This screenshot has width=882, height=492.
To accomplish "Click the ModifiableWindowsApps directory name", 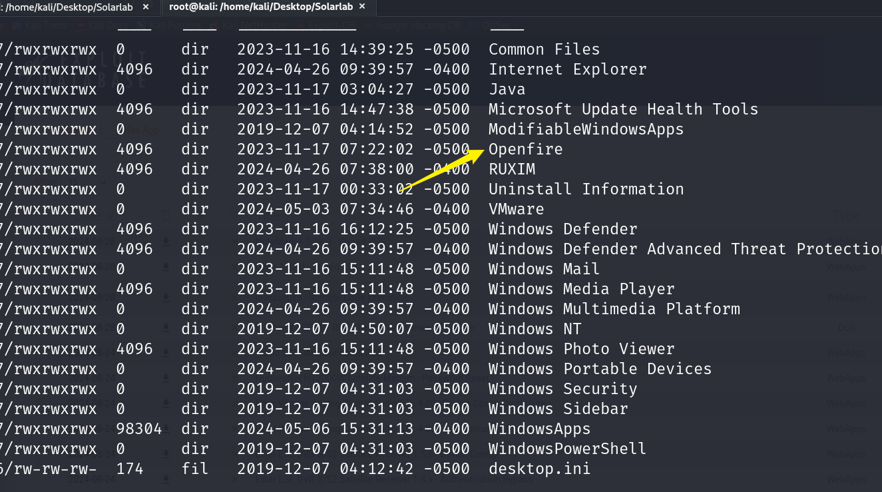I will point(586,129).
